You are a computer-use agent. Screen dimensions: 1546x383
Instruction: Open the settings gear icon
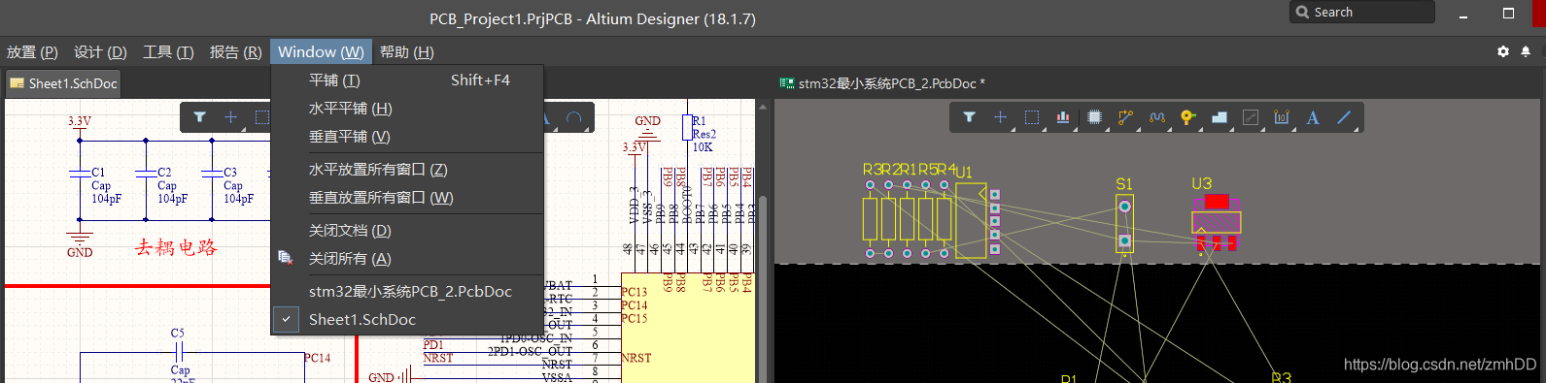1503,51
